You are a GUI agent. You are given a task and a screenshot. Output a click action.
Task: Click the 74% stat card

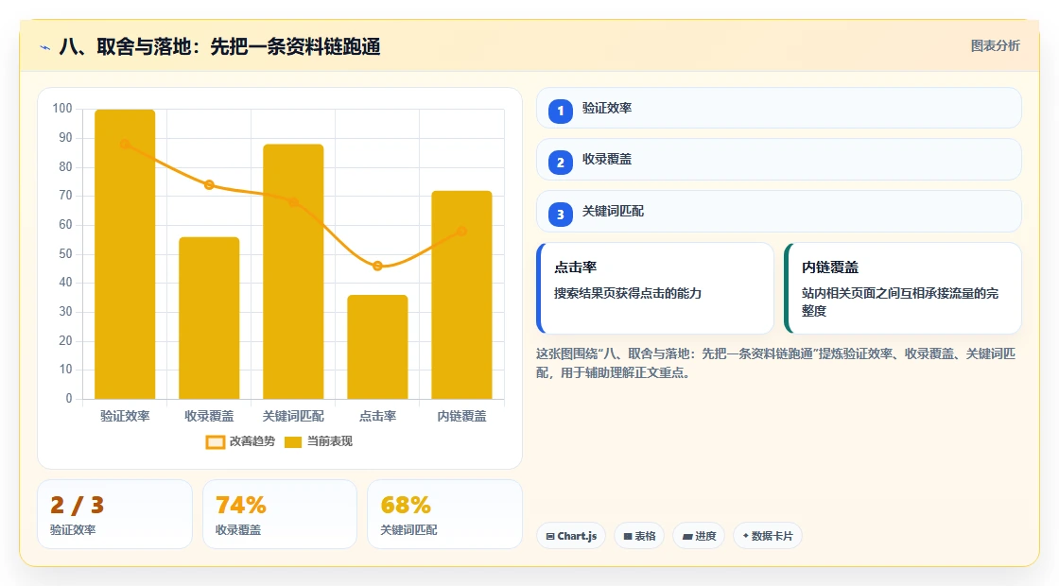pos(280,514)
